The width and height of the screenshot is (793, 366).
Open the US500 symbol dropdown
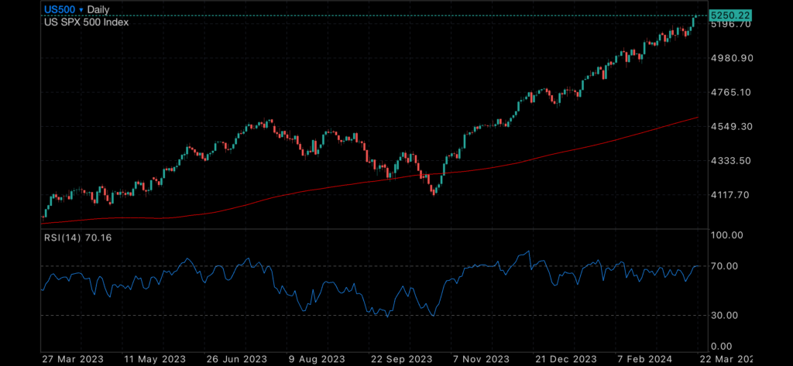click(64, 9)
